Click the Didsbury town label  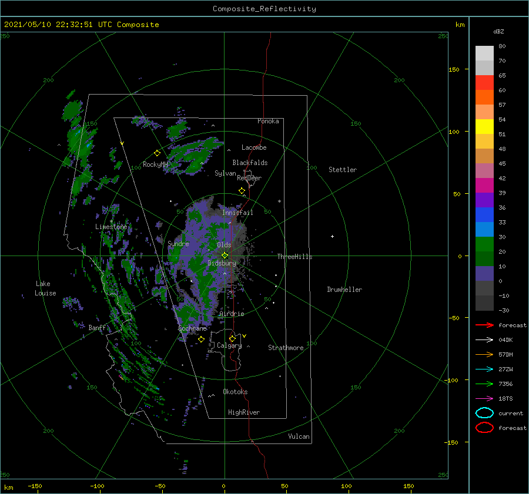[x=222, y=263]
